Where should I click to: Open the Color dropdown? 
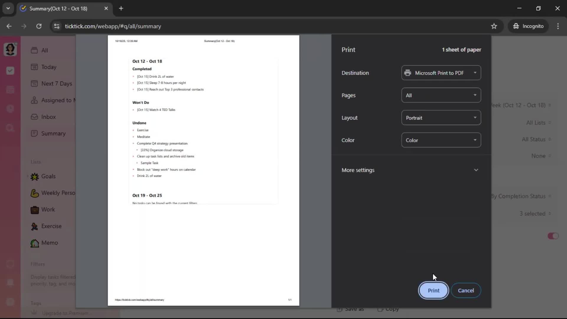(x=441, y=140)
